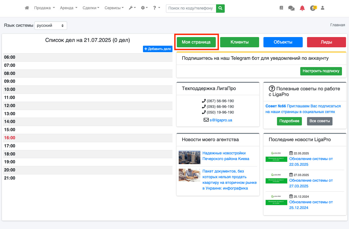This screenshot has height=229, width=349.
Task: Click the green search magnifier button
Action: click(x=220, y=8)
